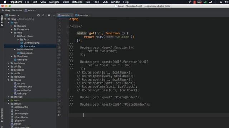
Task: Click the eject icon in macOS menu bar
Action: pos(221,2)
